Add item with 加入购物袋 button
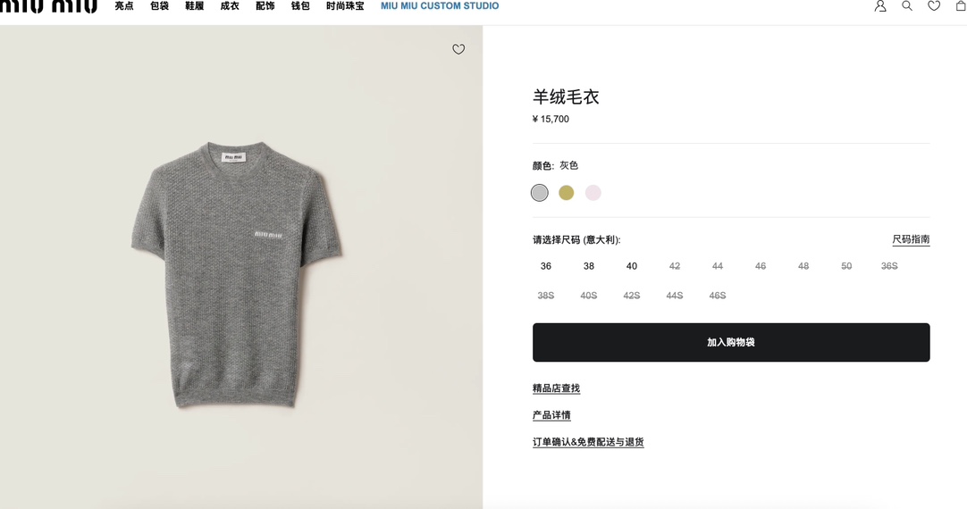The width and height of the screenshot is (967, 509). coord(731,342)
